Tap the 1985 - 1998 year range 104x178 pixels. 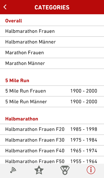84,129
